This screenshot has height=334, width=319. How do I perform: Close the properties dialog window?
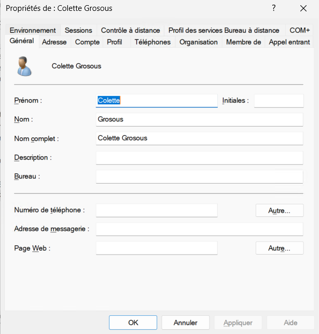(x=303, y=8)
